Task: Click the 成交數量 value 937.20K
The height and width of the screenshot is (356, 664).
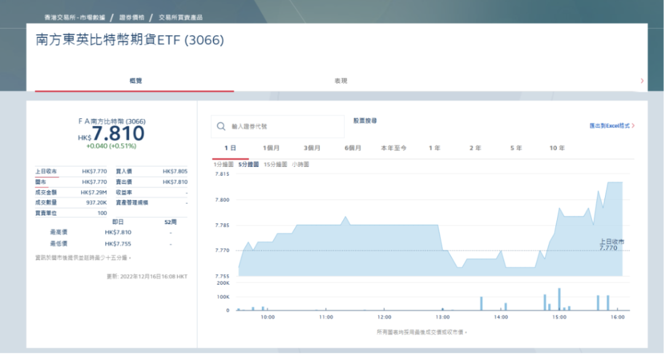Action: [96, 203]
